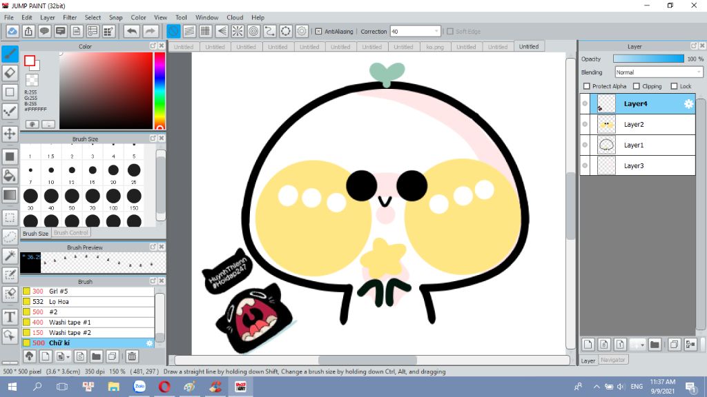Open the brush folder icon

click(x=96, y=356)
